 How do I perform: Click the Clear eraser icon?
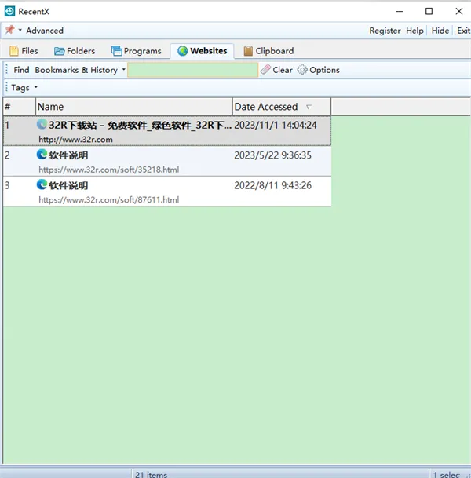[265, 70]
